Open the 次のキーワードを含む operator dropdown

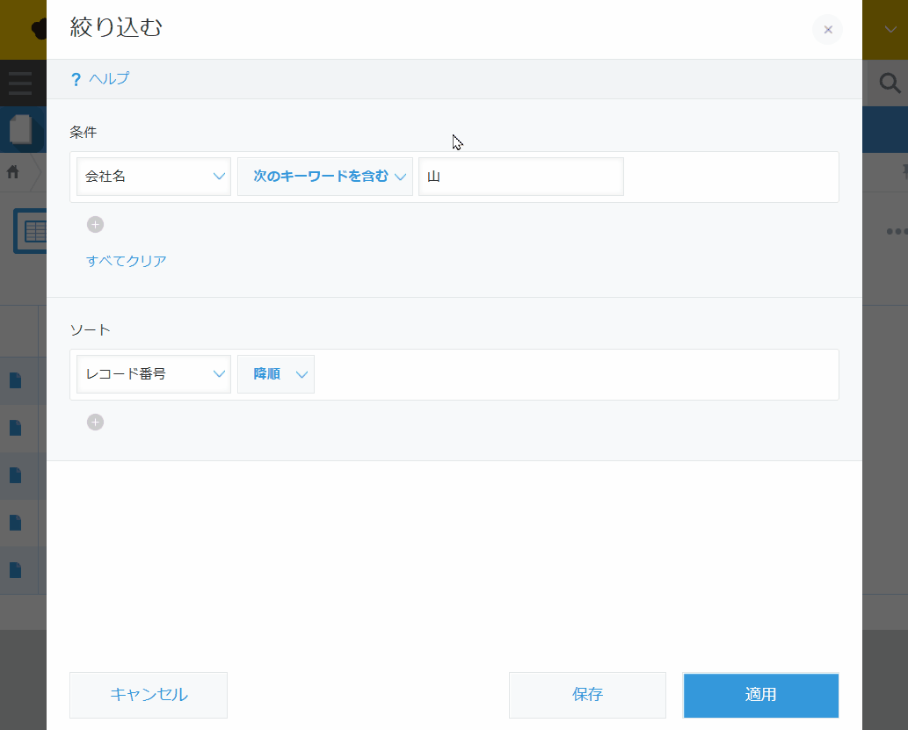[325, 177]
